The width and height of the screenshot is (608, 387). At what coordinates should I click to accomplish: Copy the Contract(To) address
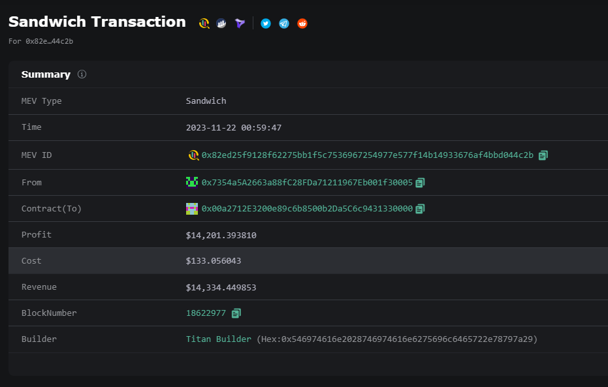[420, 209]
